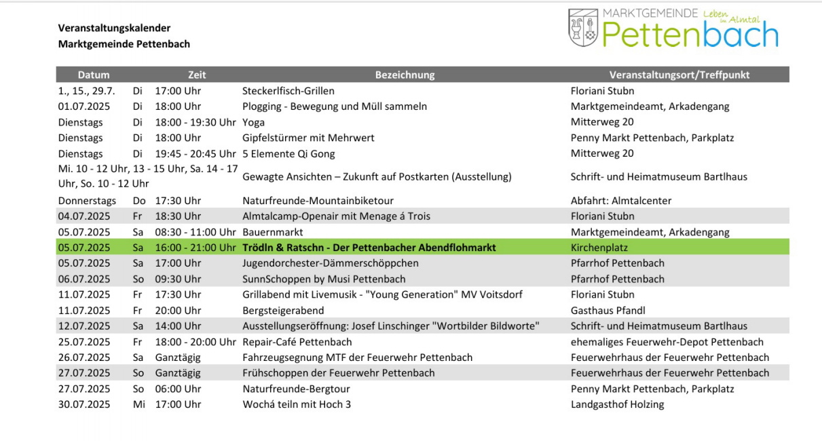Click "Grillabend mit Livemusik" event text
Viewport: 822px width, 441px height.
(x=383, y=294)
